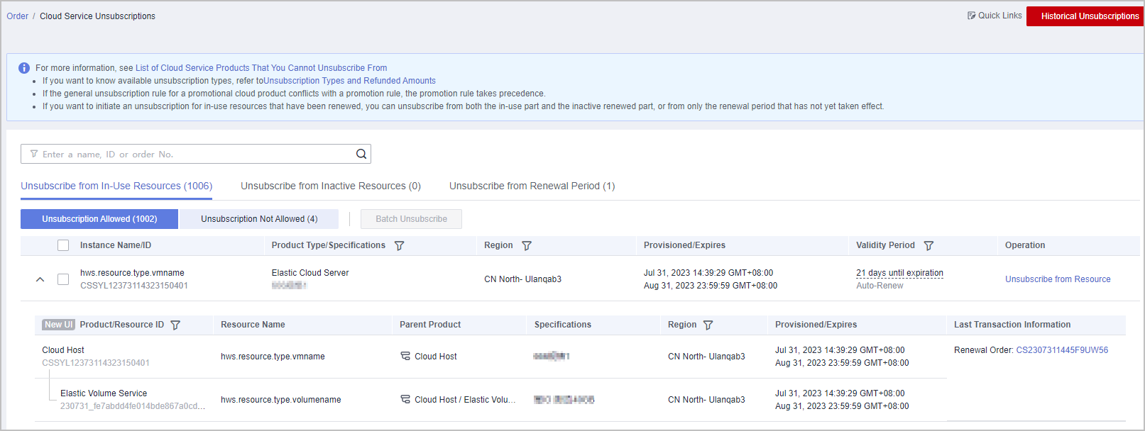This screenshot has height=431, width=1145.
Task: Click the Validity Period filter icon
Action: pos(928,245)
